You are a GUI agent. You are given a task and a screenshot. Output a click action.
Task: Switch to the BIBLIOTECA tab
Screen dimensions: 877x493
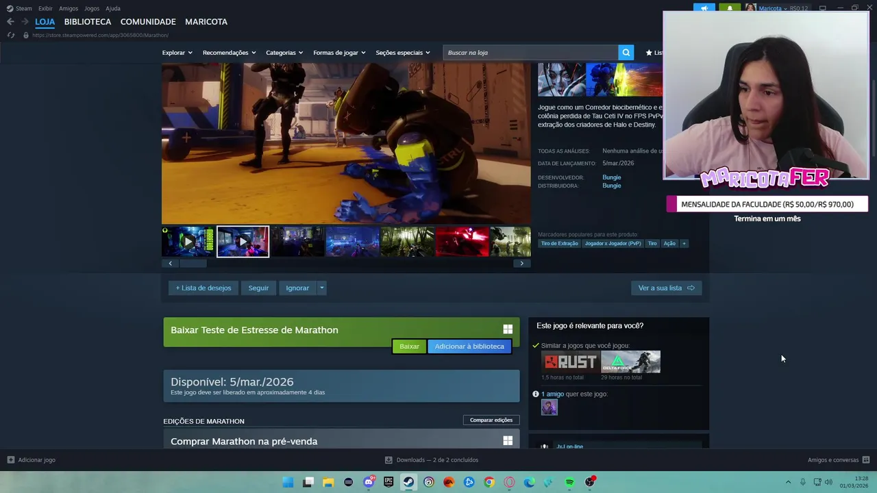point(88,22)
